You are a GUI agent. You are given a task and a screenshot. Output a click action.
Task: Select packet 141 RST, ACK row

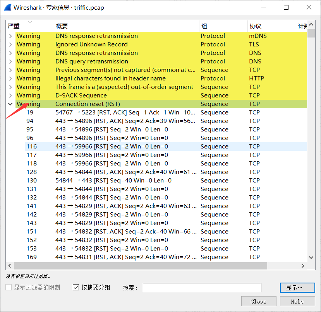(166, 206)
